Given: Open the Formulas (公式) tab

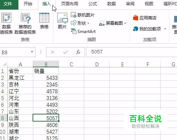Looking at the screenshot, I should 93,4.
